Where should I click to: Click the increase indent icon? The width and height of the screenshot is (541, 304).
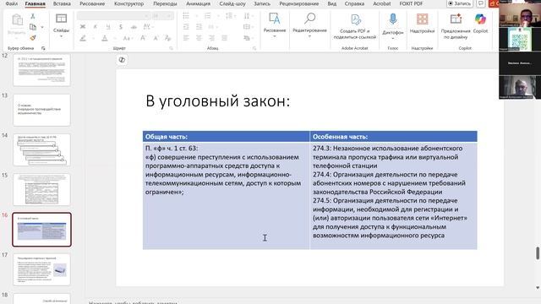(x=199, y=26)
